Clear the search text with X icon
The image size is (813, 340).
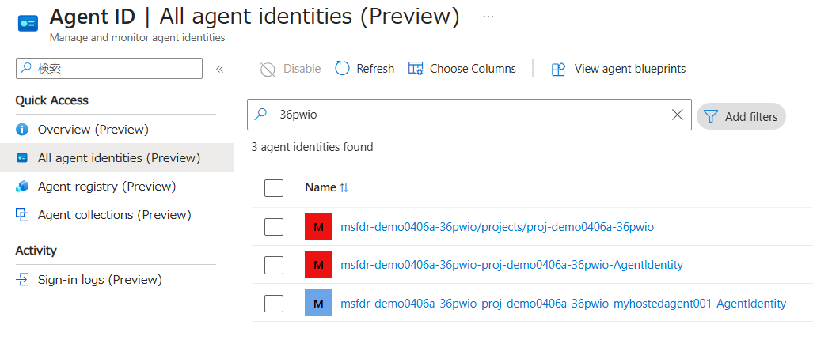[x=677, y=115]
